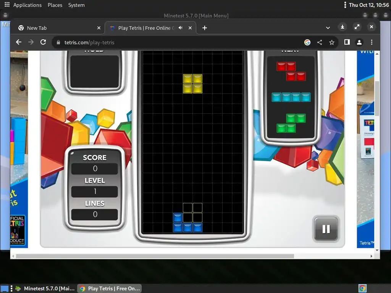Click the show desktop icon in taskbar
Image resolution: width=391 pixels, height=293 pixels.
tap(5, 288)
